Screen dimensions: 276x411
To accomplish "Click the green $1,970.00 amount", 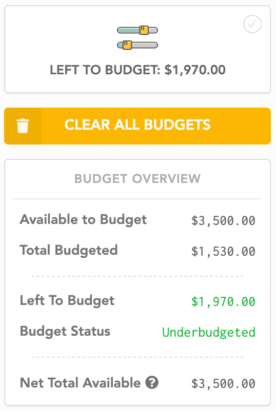I will (x=223, y=301).
